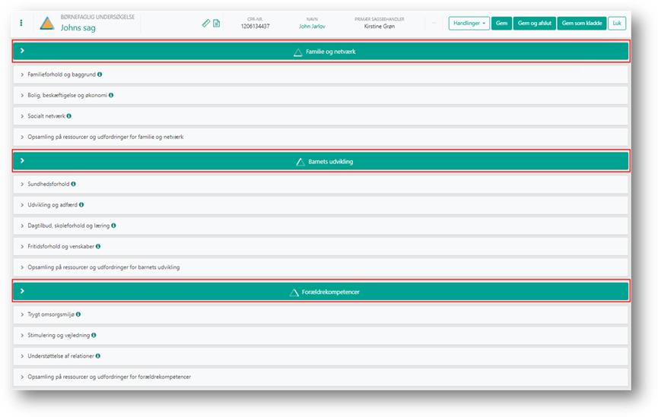Screen dimensions: 658x417
Task: Open the three-dot menu in the header
Action: (21, 23)
